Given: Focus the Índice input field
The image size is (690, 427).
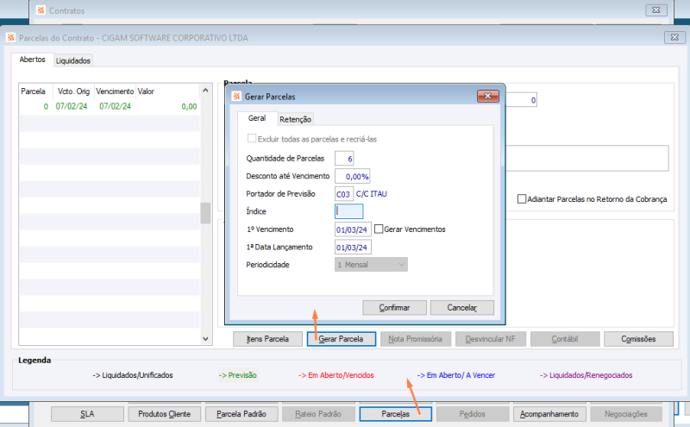Looking at the screenshot, I should pyautogui.click(x=349, y=211).
